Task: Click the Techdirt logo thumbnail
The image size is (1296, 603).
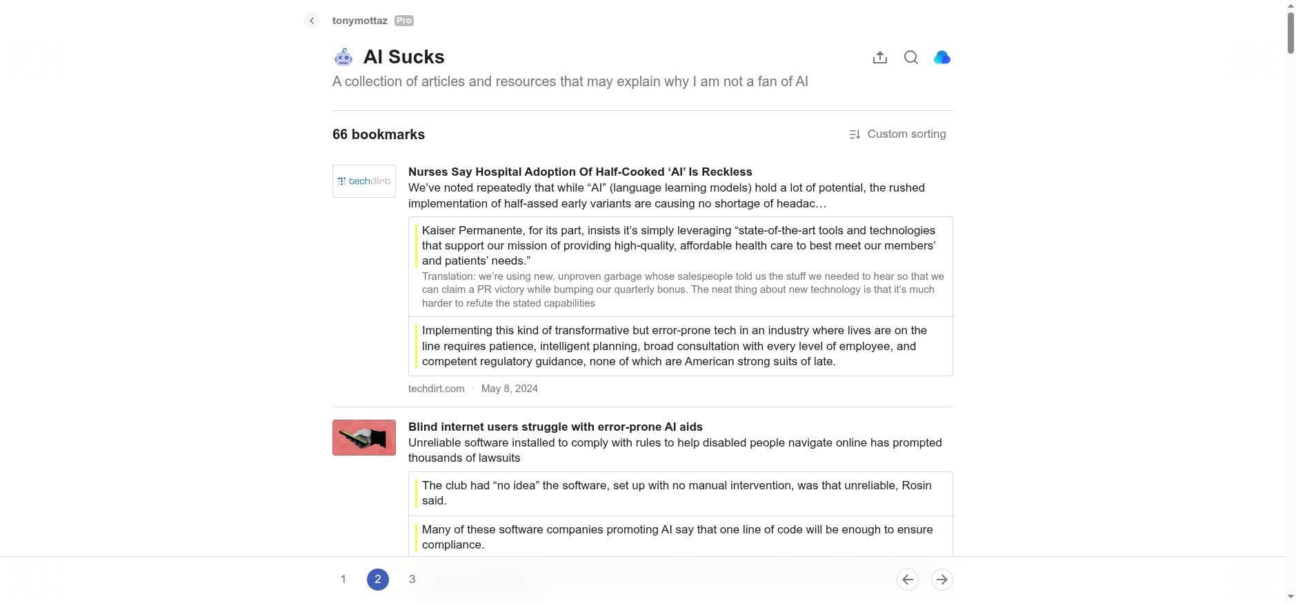Action: click(364, 181)
